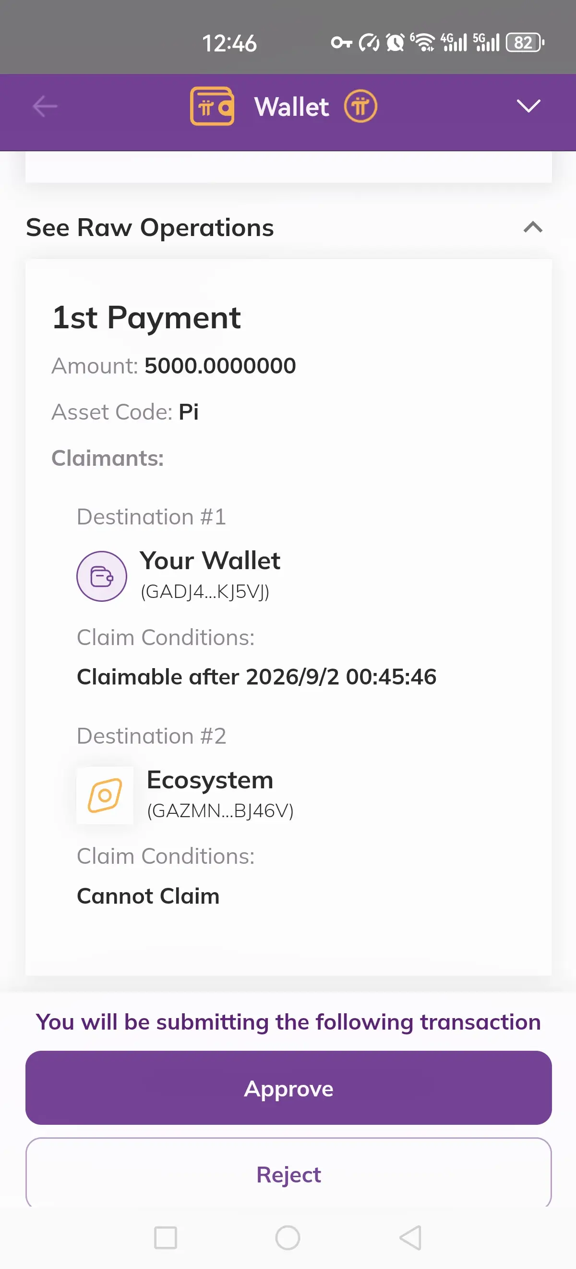Tap the Your Wallet address GADJ4...KJ5VJ
Viewport: 576px width, 1269px height.
(x=205, y=592)
